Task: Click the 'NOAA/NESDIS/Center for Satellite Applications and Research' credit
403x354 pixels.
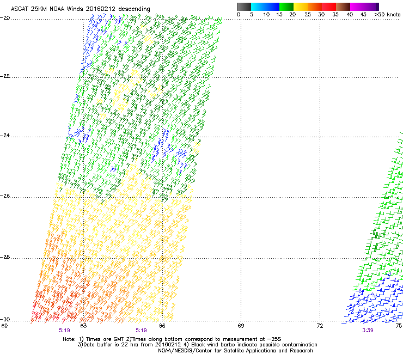Action: click(x=235, y=351)
